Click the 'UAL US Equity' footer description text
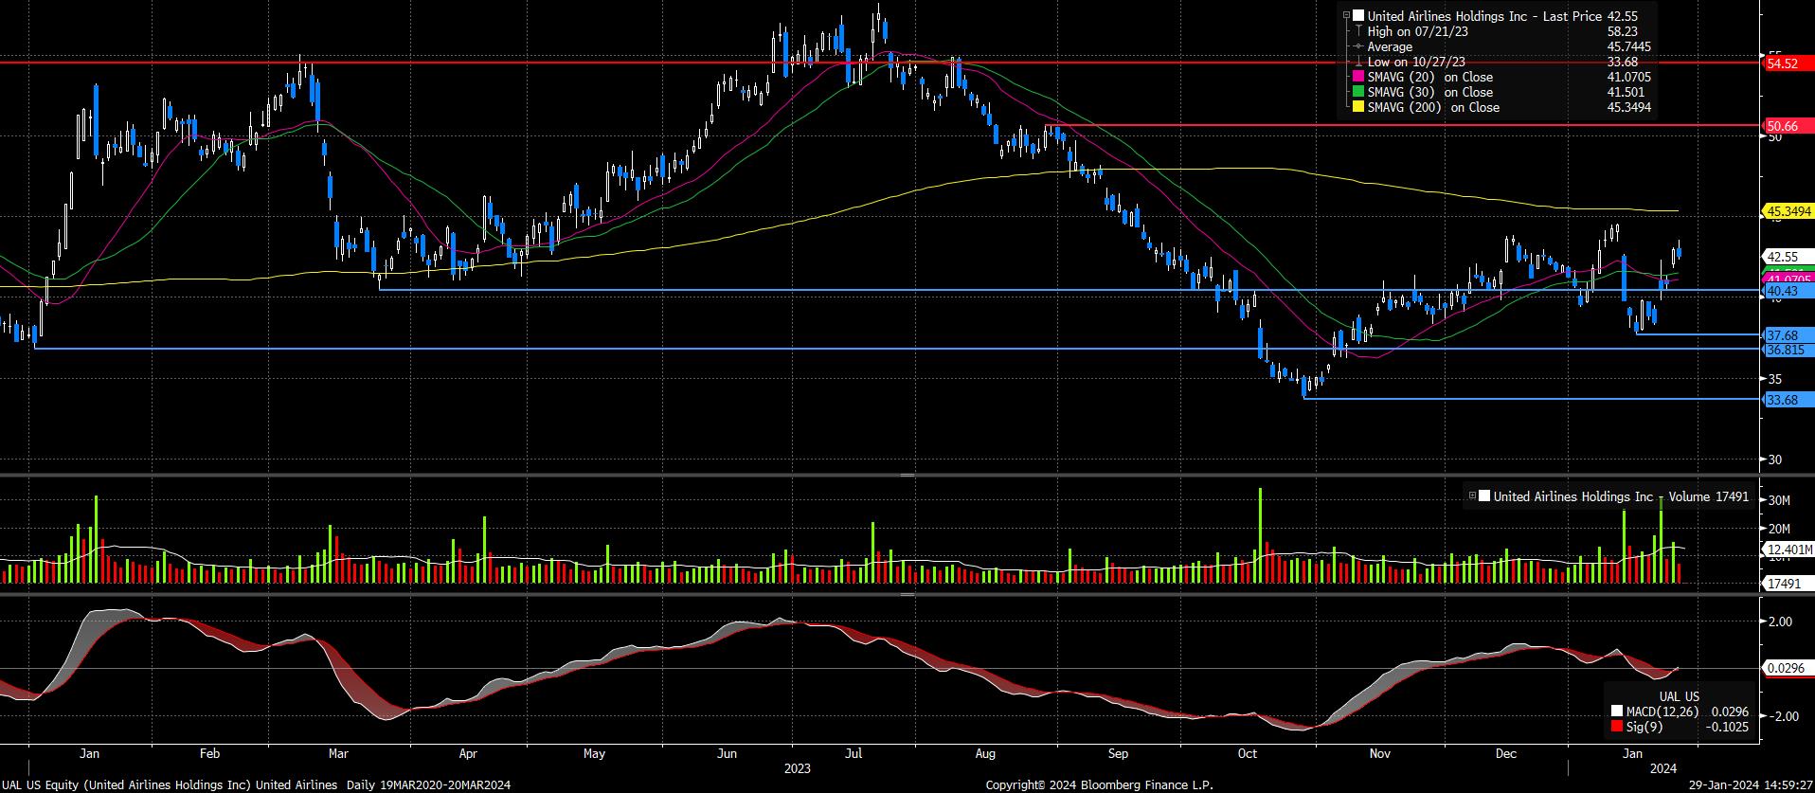The image size is (1815, 793). pyautogui.click(x=257, y=784)
